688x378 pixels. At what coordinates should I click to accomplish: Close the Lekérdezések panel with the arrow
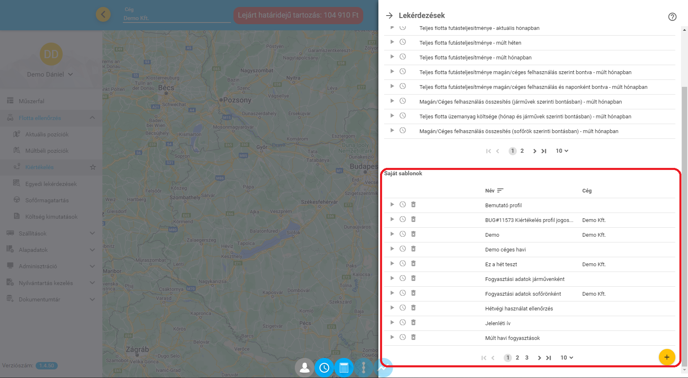[x=389, y=16]
